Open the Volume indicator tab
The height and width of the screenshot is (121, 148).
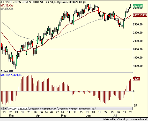63,109
